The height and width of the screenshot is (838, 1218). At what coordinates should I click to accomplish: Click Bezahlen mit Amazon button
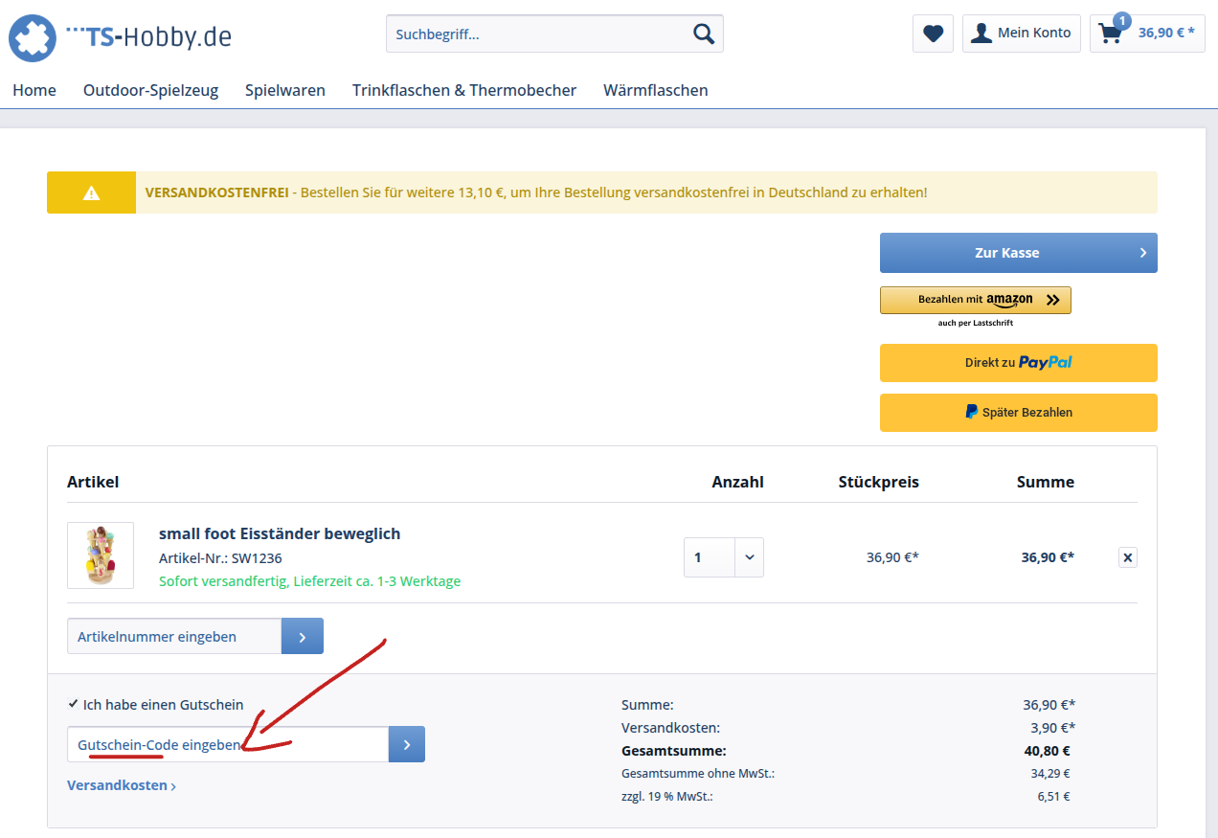point(975,300)
